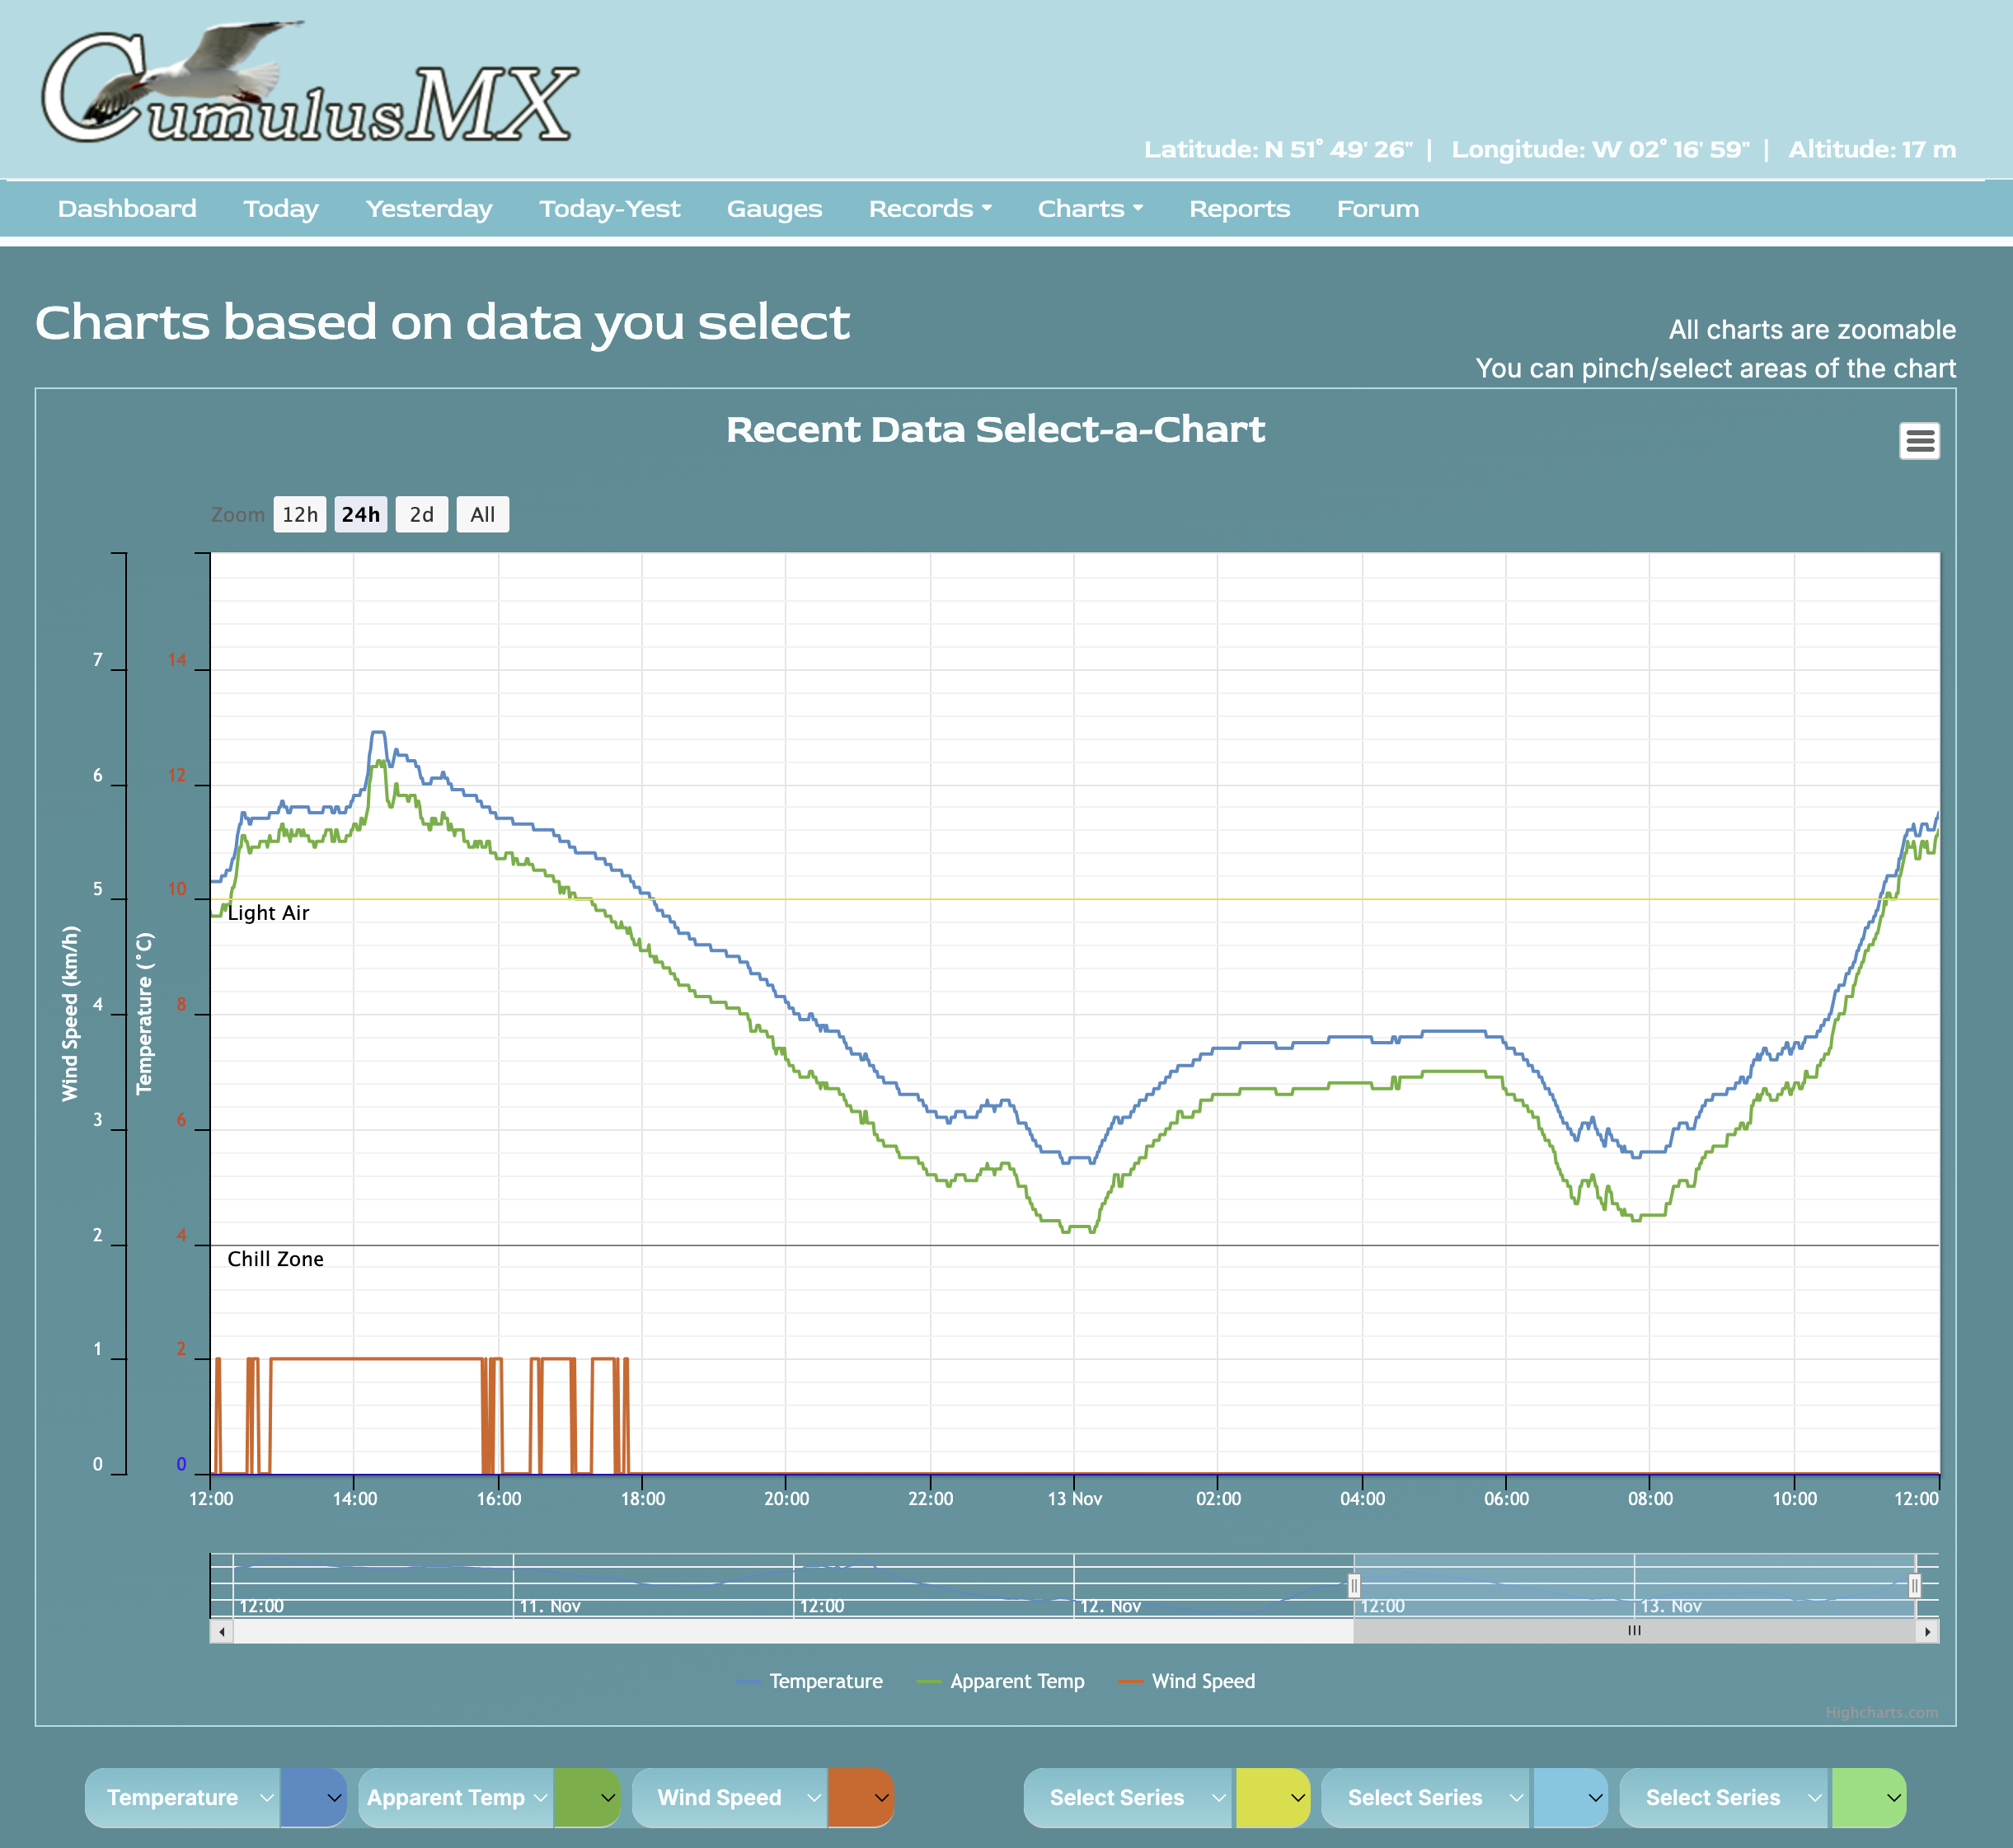Click the navigator right scroll arrow

point(1926,1631)
